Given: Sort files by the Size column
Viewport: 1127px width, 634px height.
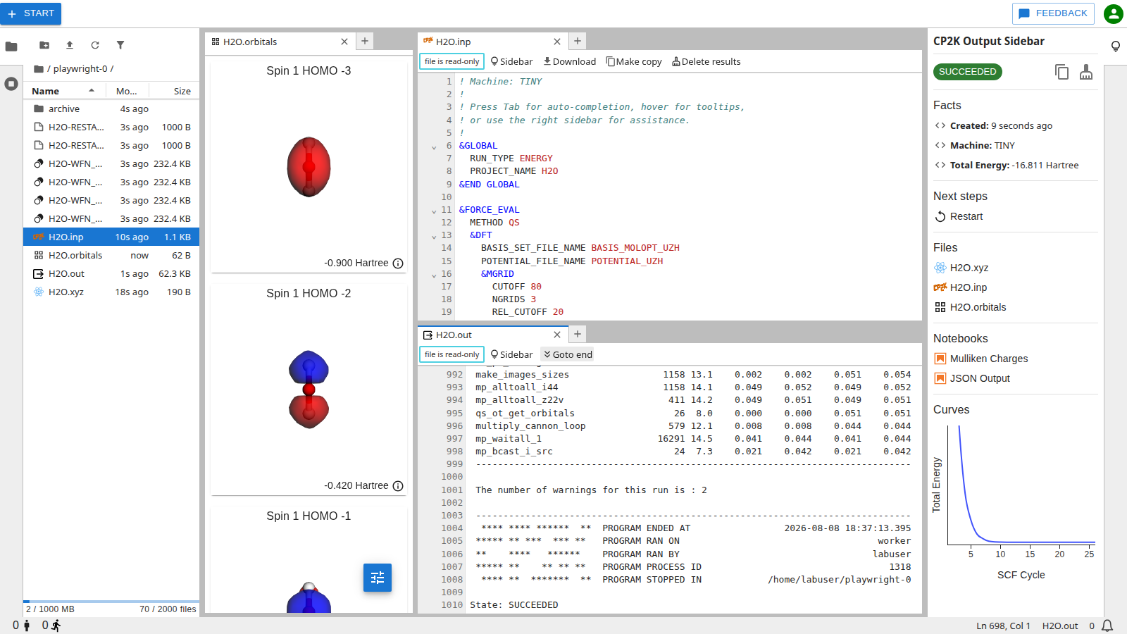Looking at the screenshot, I should pos(175,91).
